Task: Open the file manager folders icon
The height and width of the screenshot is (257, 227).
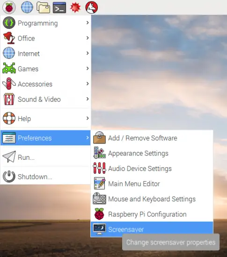Action: point(43,7)
